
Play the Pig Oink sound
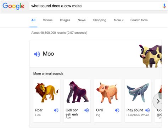coord(117,110)
